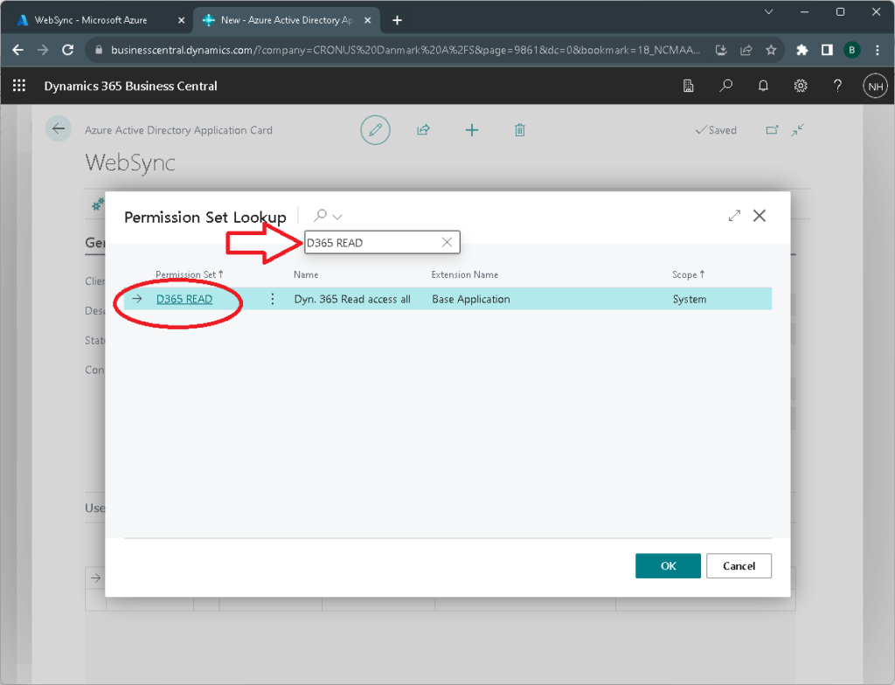Image resolution: width=895 pixels, height=685 pixels.
Task: Confirm selection with the OK button
Action: (x=668, y=565)
